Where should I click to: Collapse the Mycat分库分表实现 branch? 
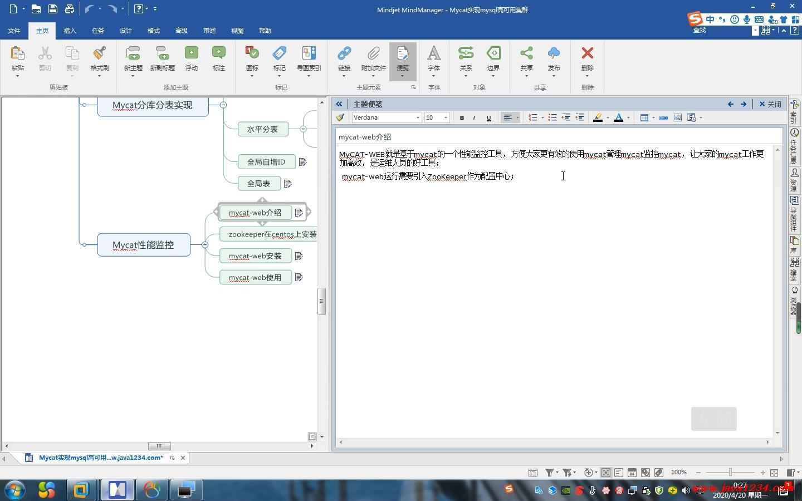[x=223, y=105]
